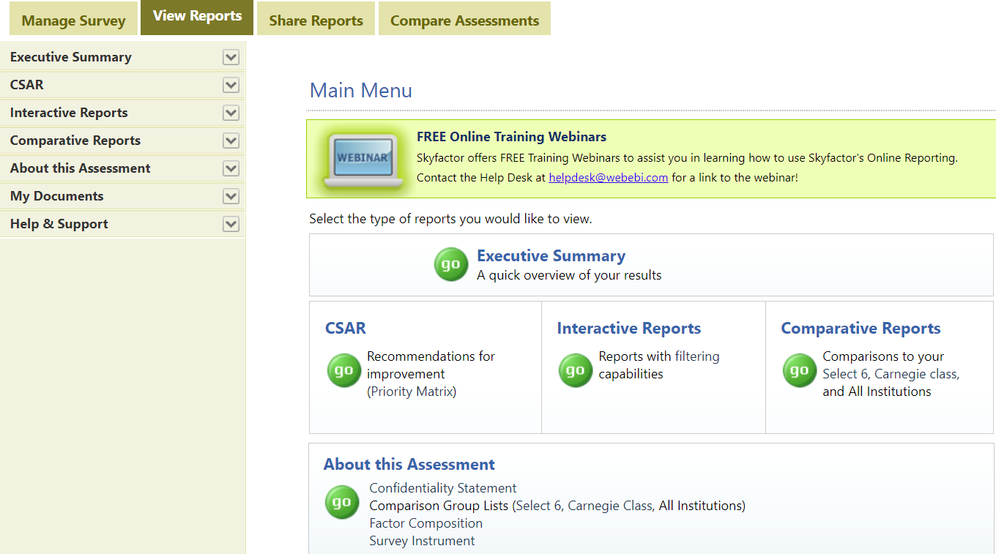Open the Factor Composition page
996x554 pixels.
point(425,523)
